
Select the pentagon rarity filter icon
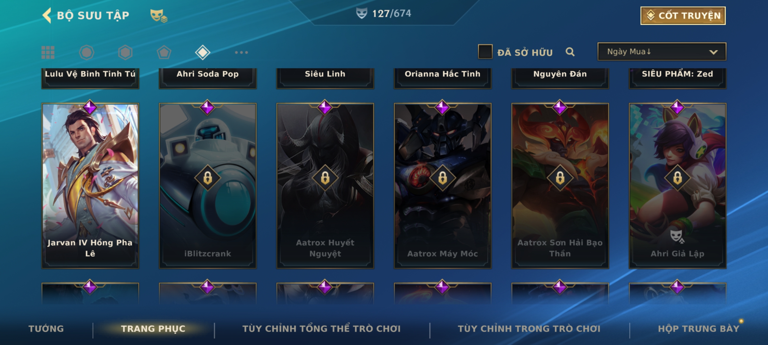coord(164,52)
